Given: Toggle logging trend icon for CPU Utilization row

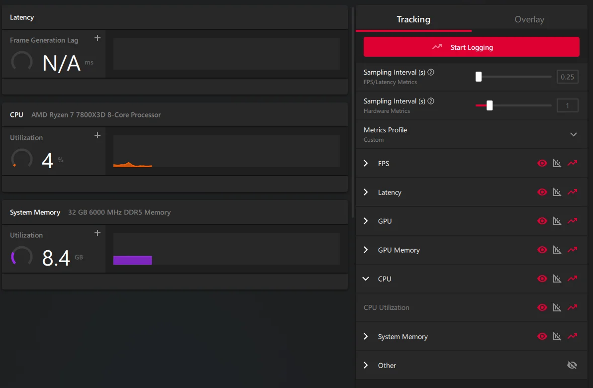Looking at the screenshot, I should point(572,307).
